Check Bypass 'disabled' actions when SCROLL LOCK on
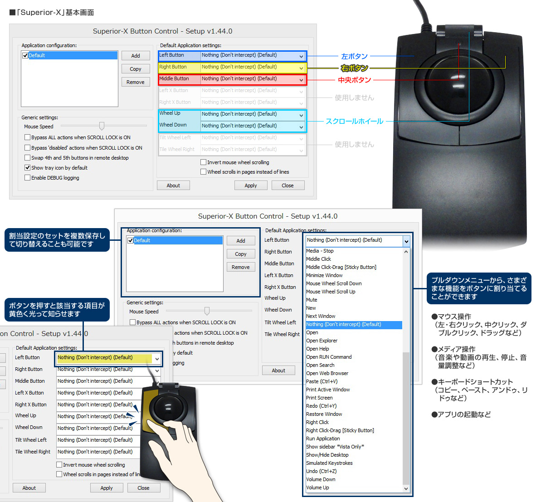536x502 pixels. [x=27, y=148]
